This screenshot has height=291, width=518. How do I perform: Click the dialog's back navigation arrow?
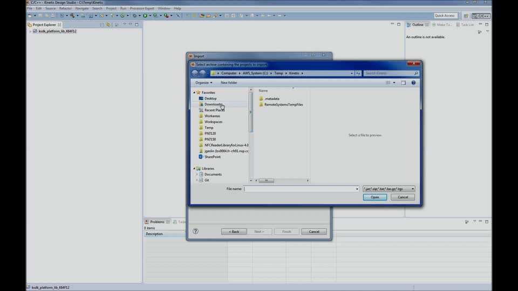pos(195,73)
